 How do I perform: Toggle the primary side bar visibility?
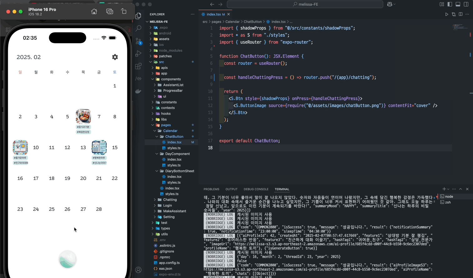450,4
